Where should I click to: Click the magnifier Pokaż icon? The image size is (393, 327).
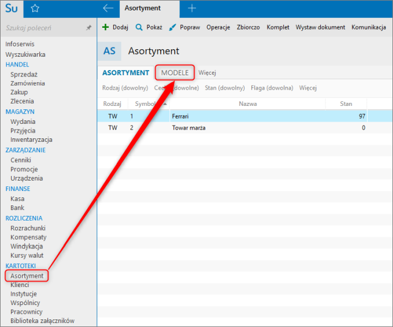pos(139,27)
